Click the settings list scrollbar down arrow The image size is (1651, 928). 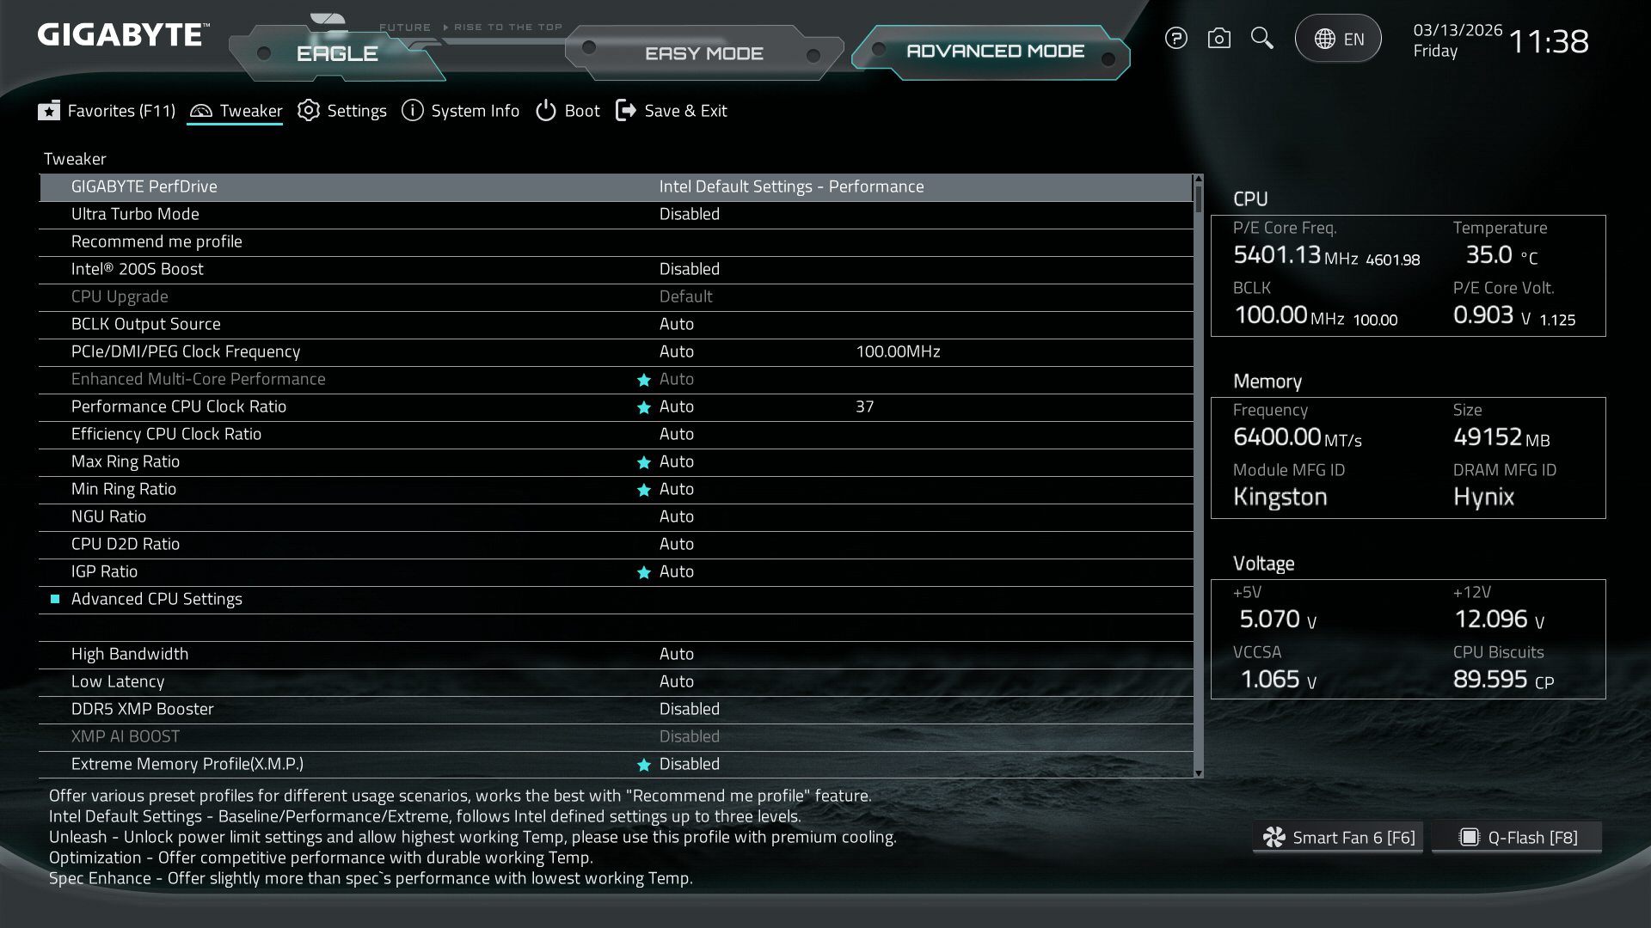click(1199, 773)
